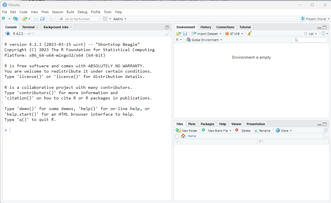The width and height of the screenshot is (331, 203).
Task: Open the Code menu
Action: [x=24, y=12]
